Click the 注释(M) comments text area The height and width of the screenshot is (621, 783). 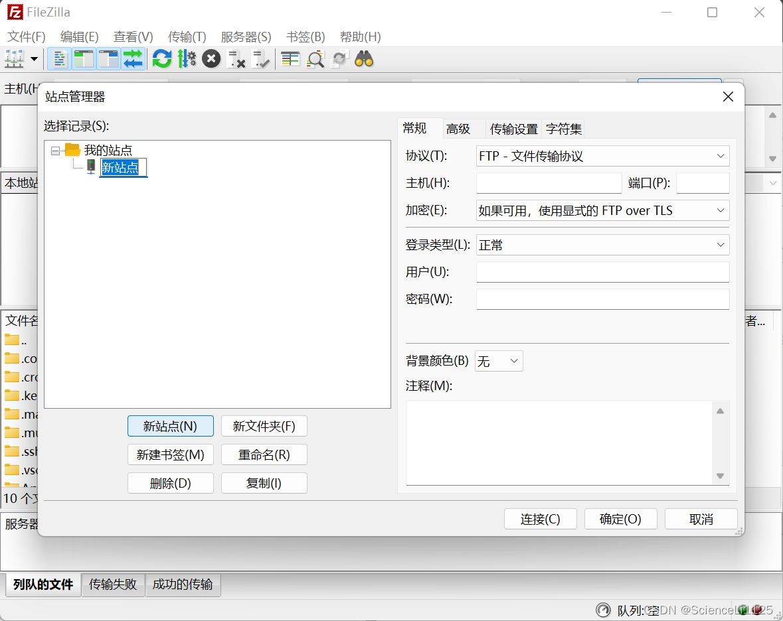point(559,443)
